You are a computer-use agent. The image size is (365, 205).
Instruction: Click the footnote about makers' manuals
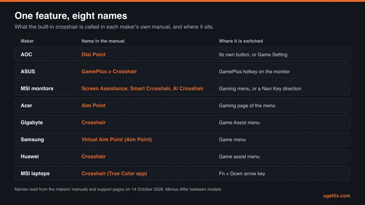pos(118,189)
